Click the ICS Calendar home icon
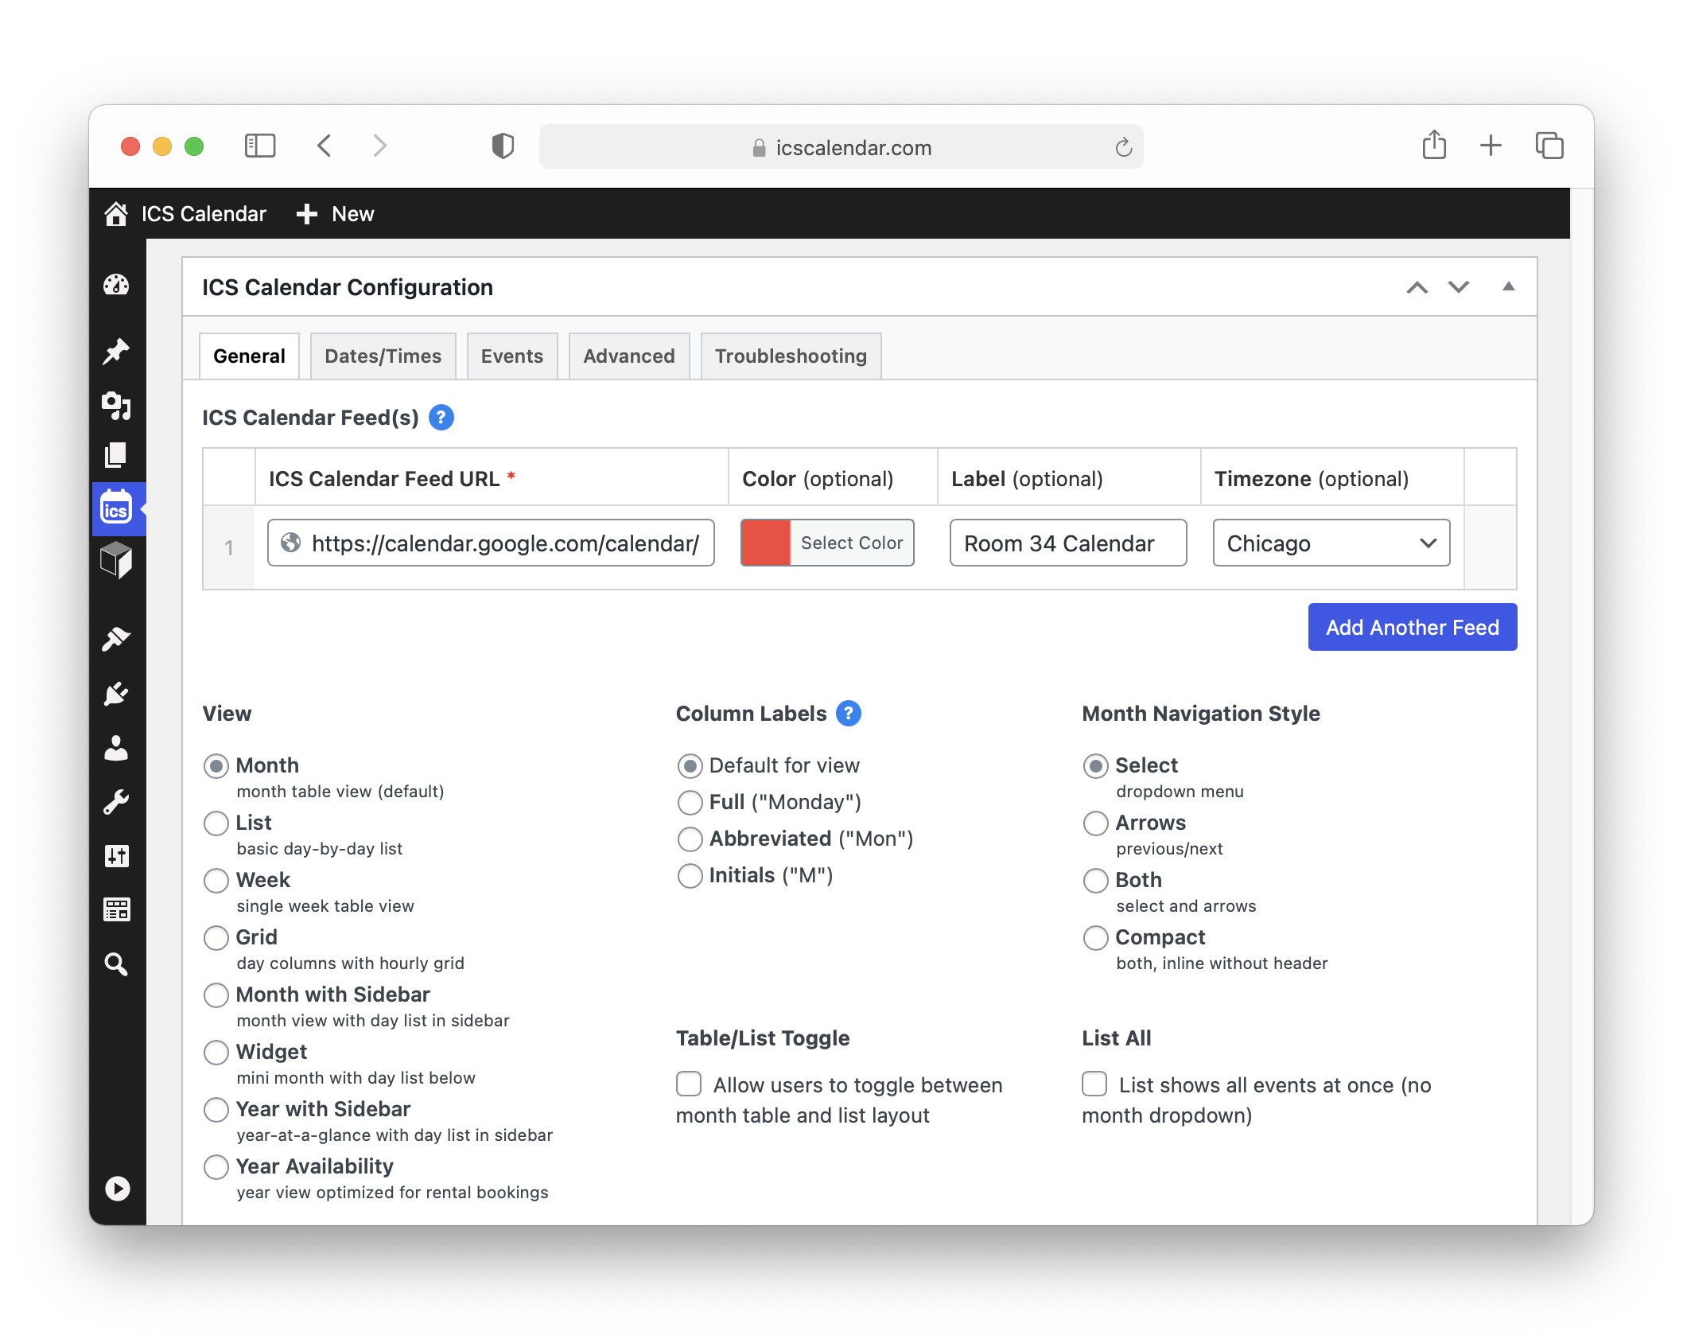1683x1343 pixels. pos(118,214)
